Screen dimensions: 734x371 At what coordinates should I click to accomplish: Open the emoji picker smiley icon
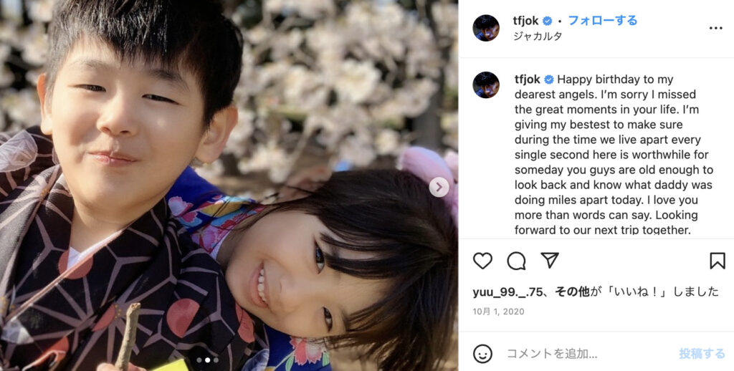click(x=482, y=354)
